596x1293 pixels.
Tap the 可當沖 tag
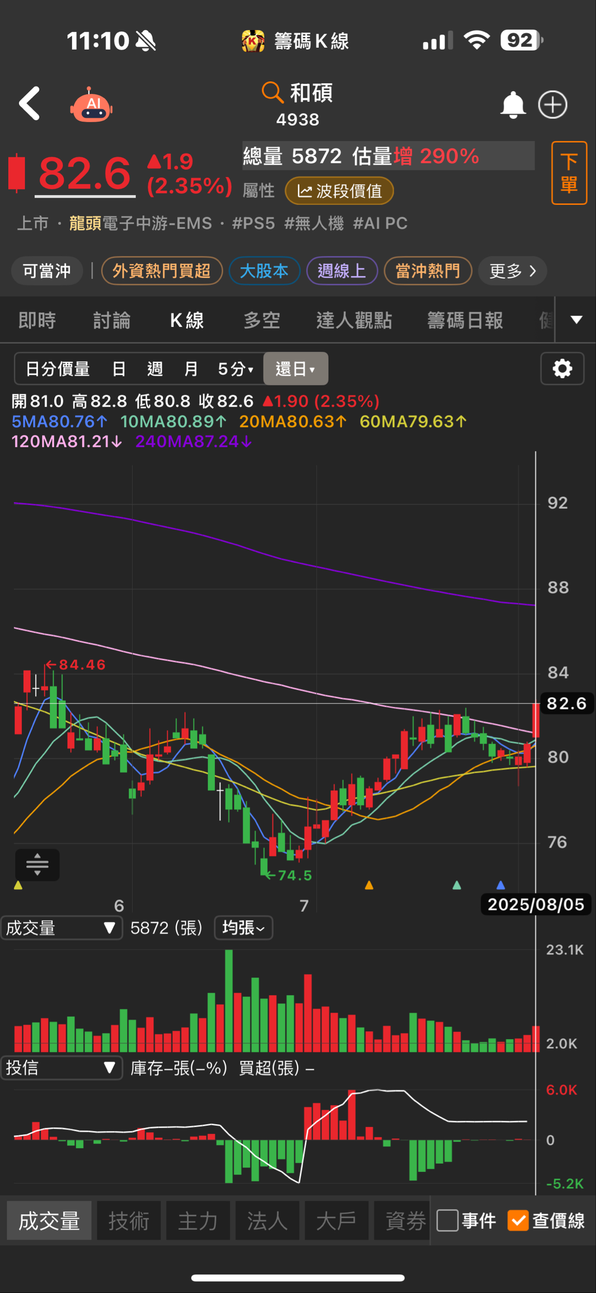click(47, 271)
